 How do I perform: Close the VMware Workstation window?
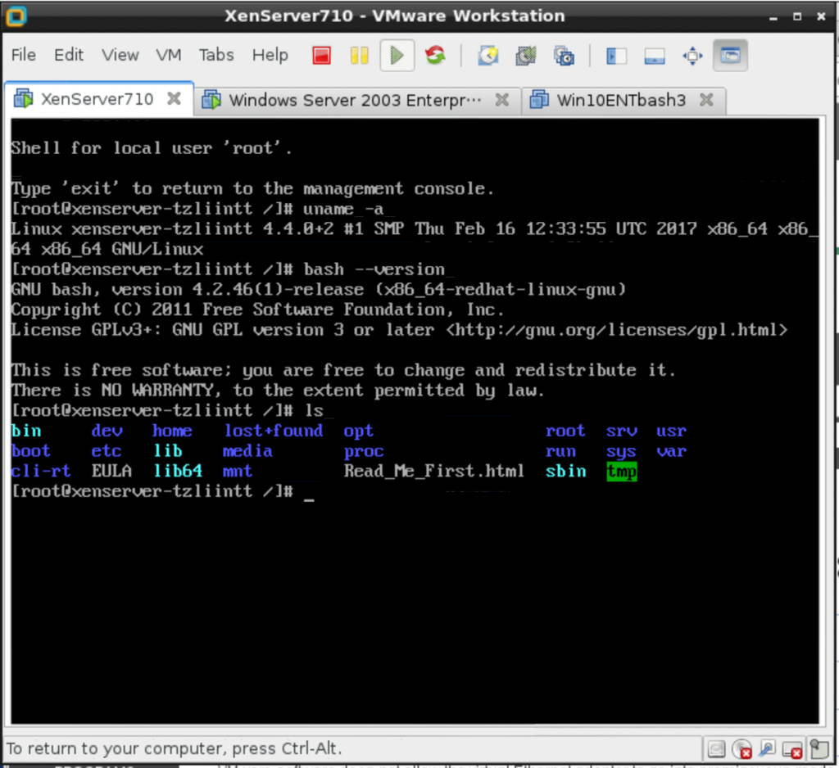[821, 17]
